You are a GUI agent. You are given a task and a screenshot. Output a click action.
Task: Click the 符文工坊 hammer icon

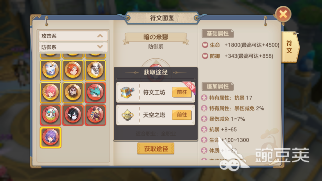pos(127,92)
